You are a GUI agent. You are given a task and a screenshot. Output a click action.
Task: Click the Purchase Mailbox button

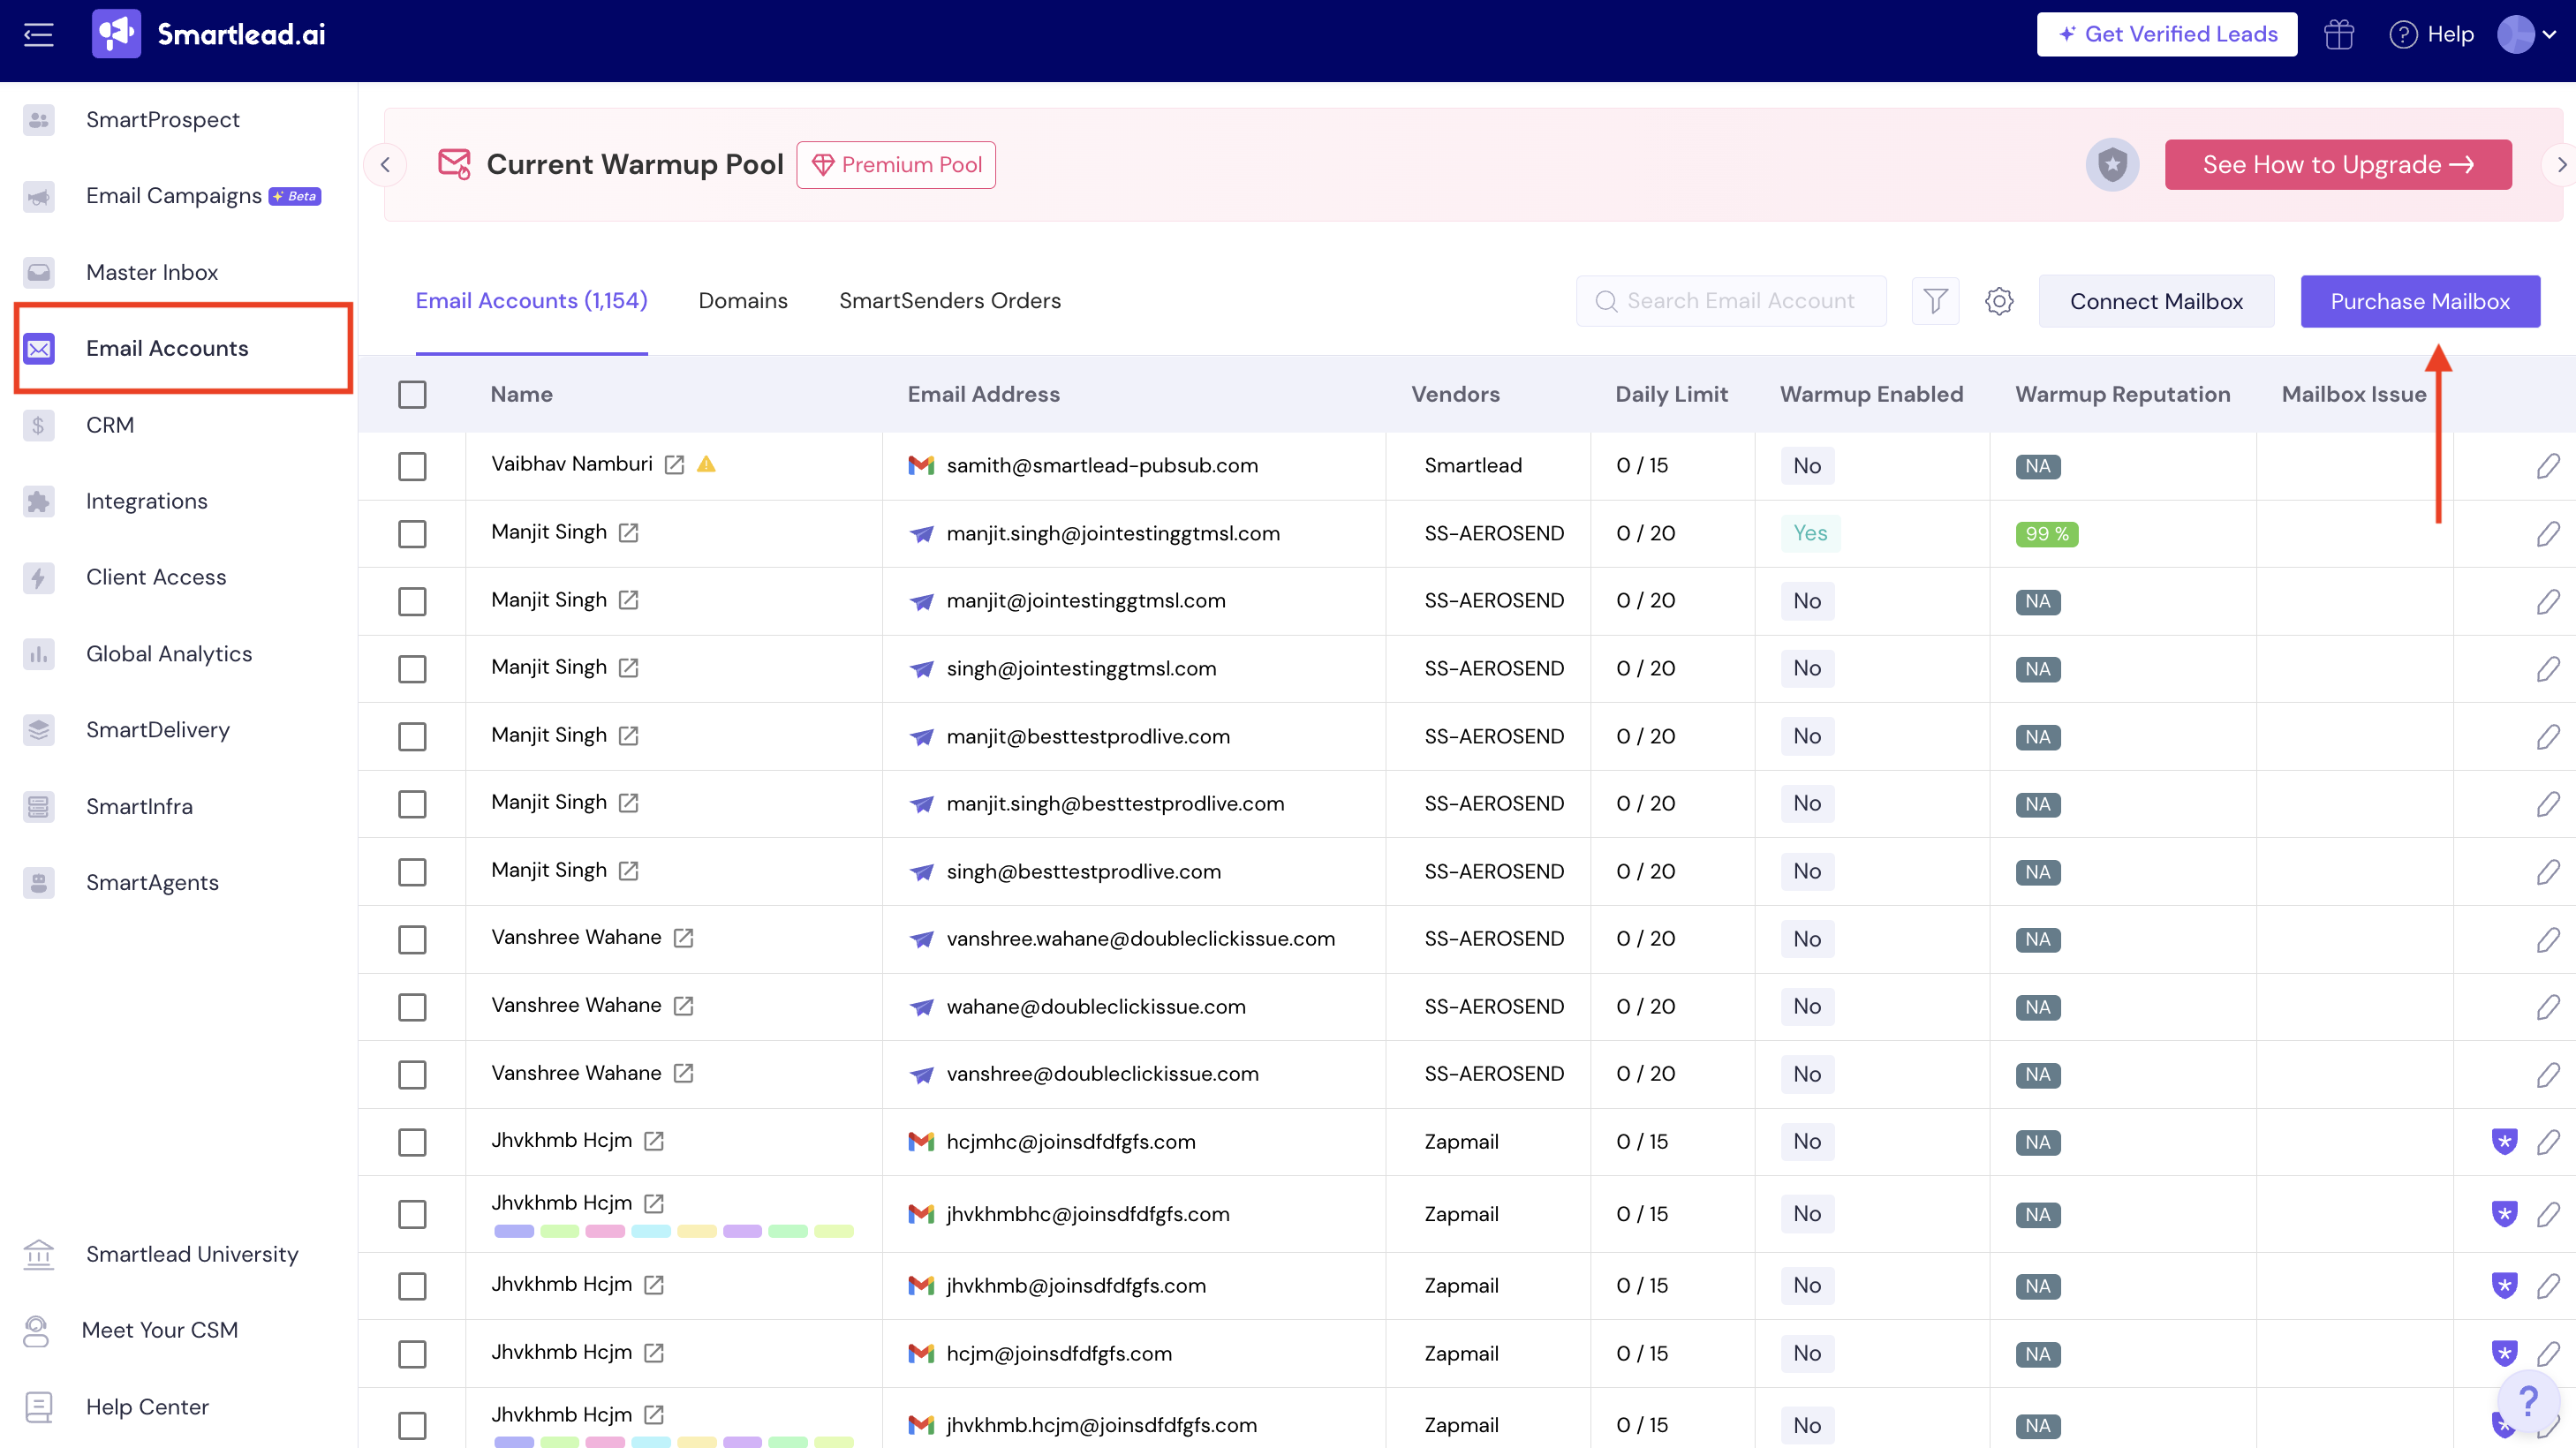[x=2419, y=302]
